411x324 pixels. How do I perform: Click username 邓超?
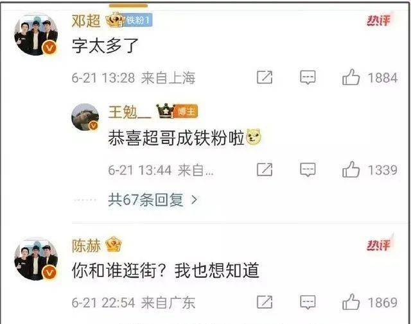tap(86, 21)
